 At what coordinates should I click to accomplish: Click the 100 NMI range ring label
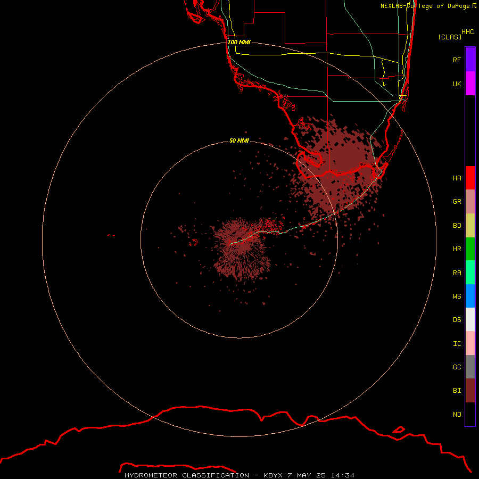pyautogui.click(x=239, y=42)
